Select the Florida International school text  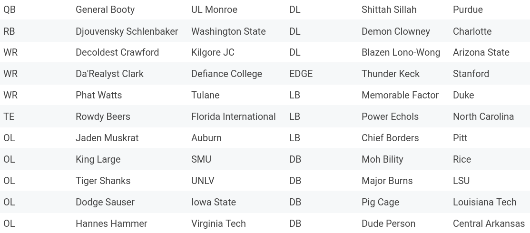pyautogui.click(x=233, y=116)
